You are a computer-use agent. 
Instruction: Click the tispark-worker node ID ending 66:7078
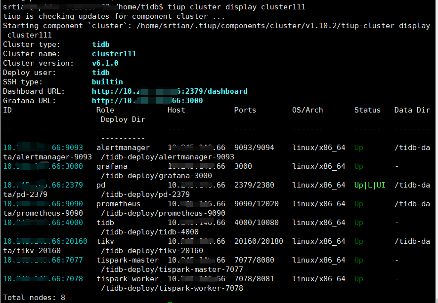(43, 279)
